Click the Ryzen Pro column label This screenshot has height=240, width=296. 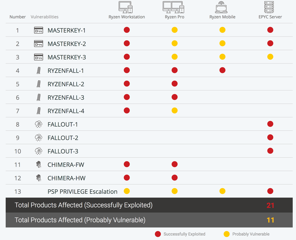175,17
